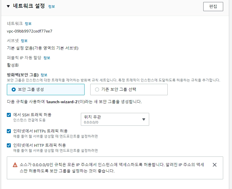Open 정보 link beside 네트워크 설정 heading
The height and width of the screenshot is (189, 232).
coord(52,7)
